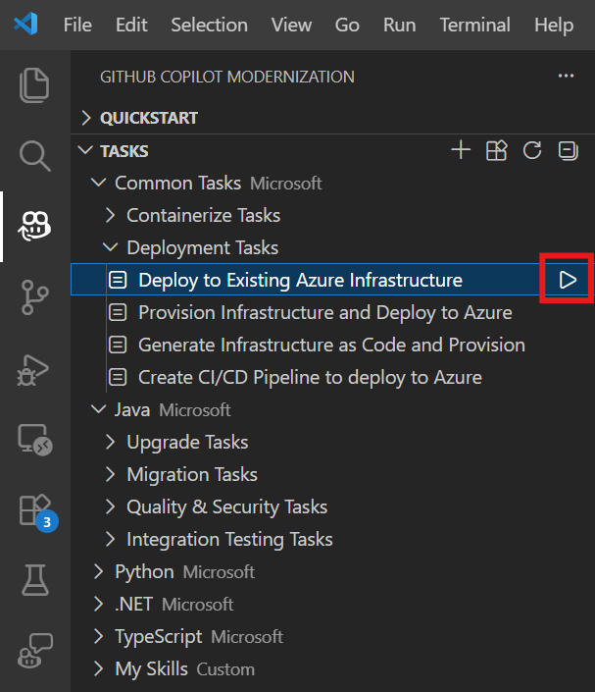
Task: Expand Migration Tasks
Action: coord(110,474)
